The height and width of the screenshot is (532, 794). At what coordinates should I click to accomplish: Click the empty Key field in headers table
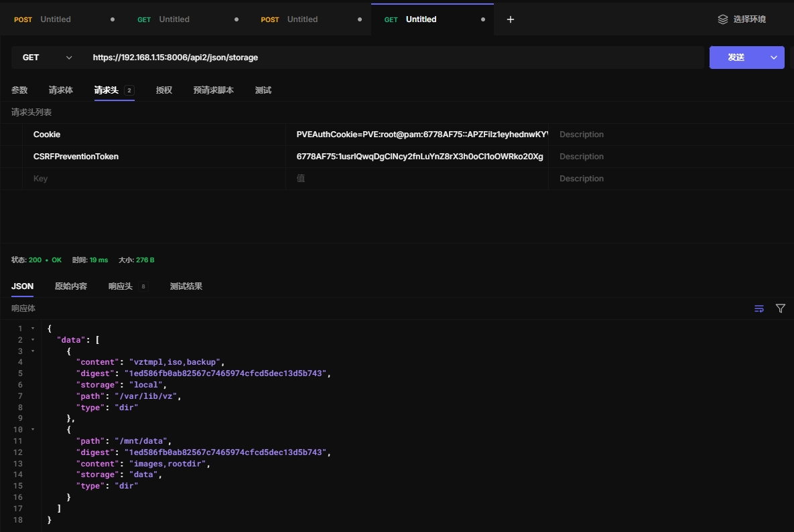[x=154, y=179]
